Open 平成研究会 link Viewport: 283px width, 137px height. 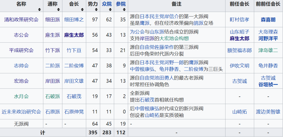point(21,50)
